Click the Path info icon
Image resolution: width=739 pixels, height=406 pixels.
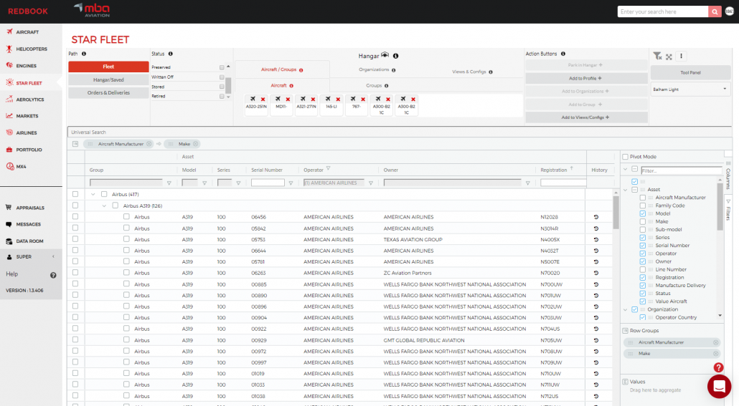84,54
